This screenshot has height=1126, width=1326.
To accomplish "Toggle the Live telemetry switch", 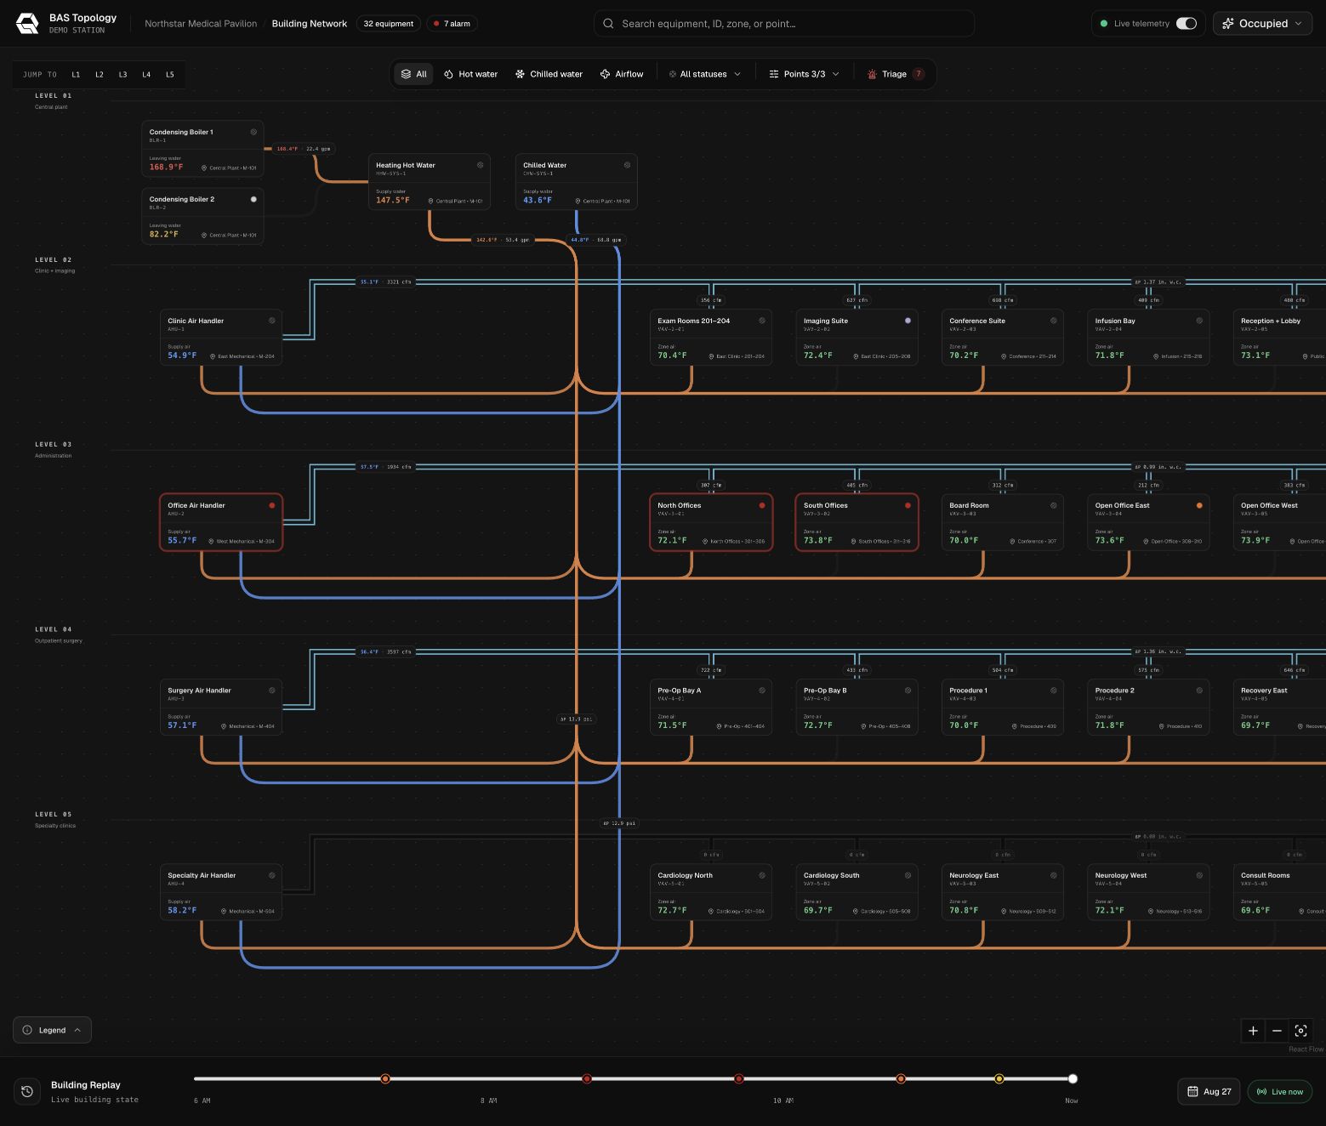I will click(x=1187, y=24).
